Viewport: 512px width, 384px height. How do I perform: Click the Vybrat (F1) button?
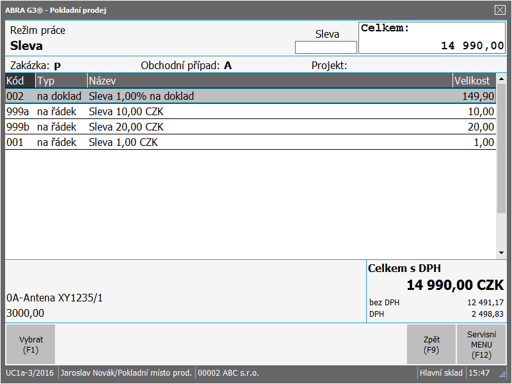pyautogui.click(x=30, y=344)
